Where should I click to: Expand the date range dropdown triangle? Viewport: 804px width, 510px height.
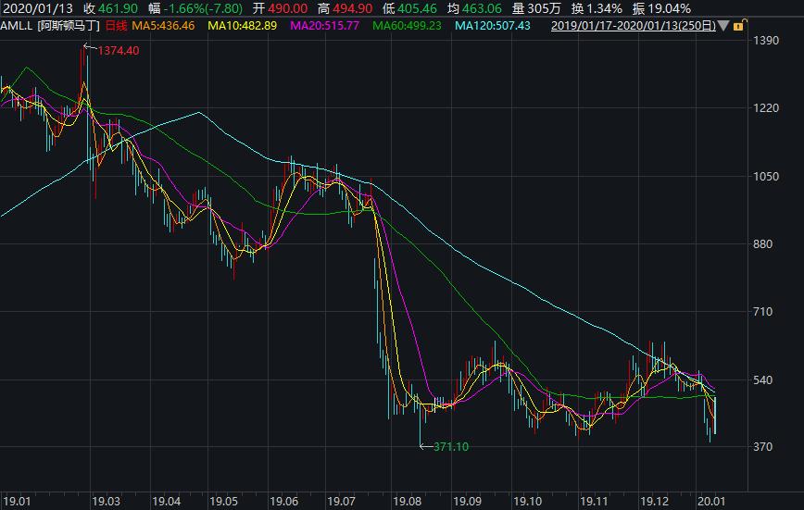pos(722,26)
